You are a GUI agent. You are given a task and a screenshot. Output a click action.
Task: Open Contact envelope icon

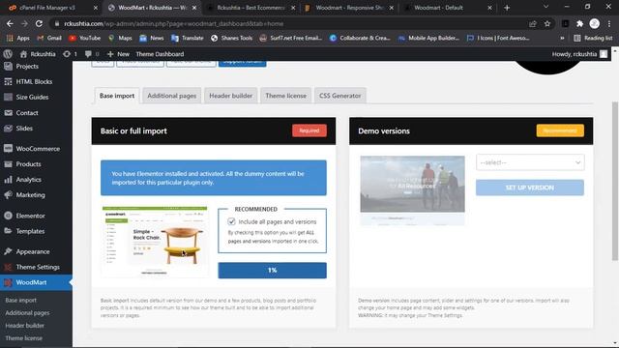point(8,113)
